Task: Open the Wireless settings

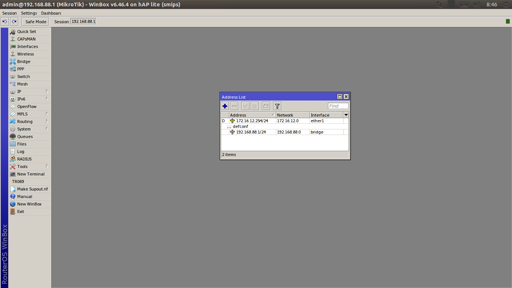Action: tap(30, 54)
